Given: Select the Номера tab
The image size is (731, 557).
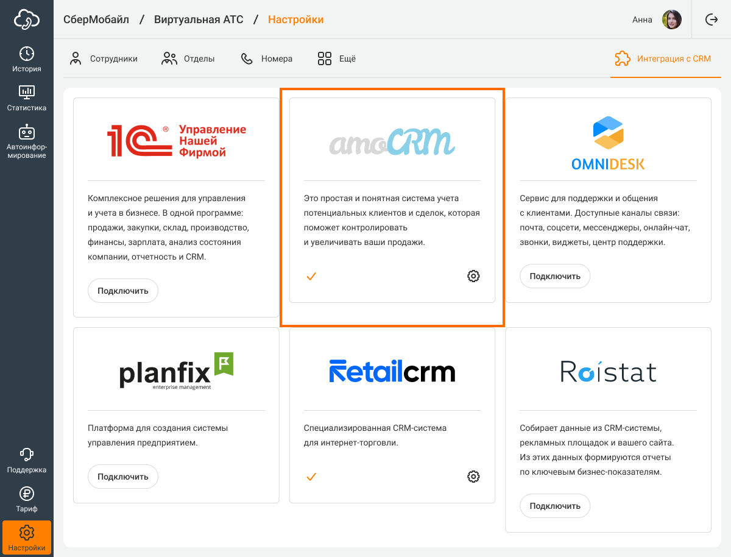Looking at the screenshot, I should (x=267, y=59).
